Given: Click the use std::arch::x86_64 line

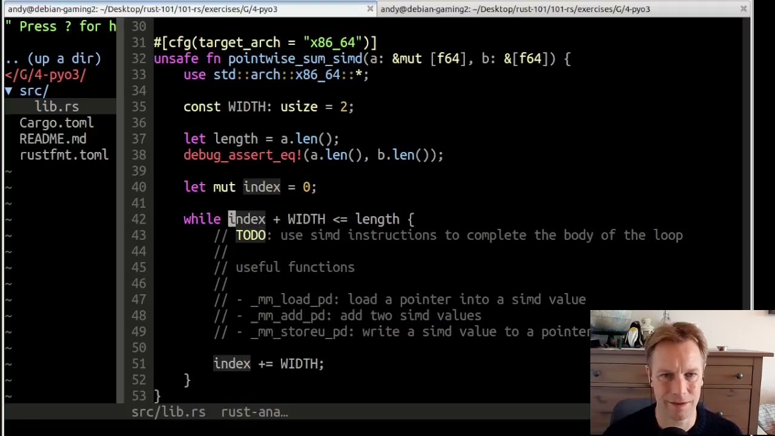Looking at the screenshot, I should point(276,74).
